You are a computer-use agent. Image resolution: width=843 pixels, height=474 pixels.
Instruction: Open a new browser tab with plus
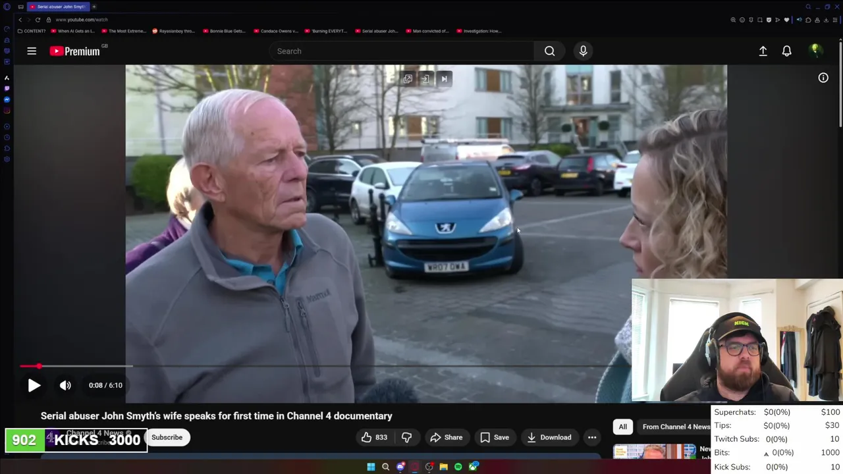click(x=94, y=7)
